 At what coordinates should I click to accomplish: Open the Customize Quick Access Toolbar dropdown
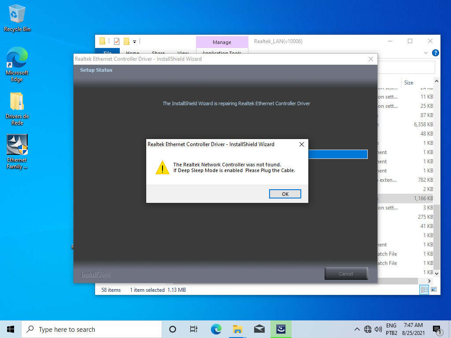[134, 42]
